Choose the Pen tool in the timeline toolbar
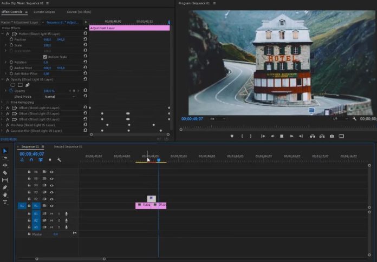377x262 pixels. click(x=5, y=187)
